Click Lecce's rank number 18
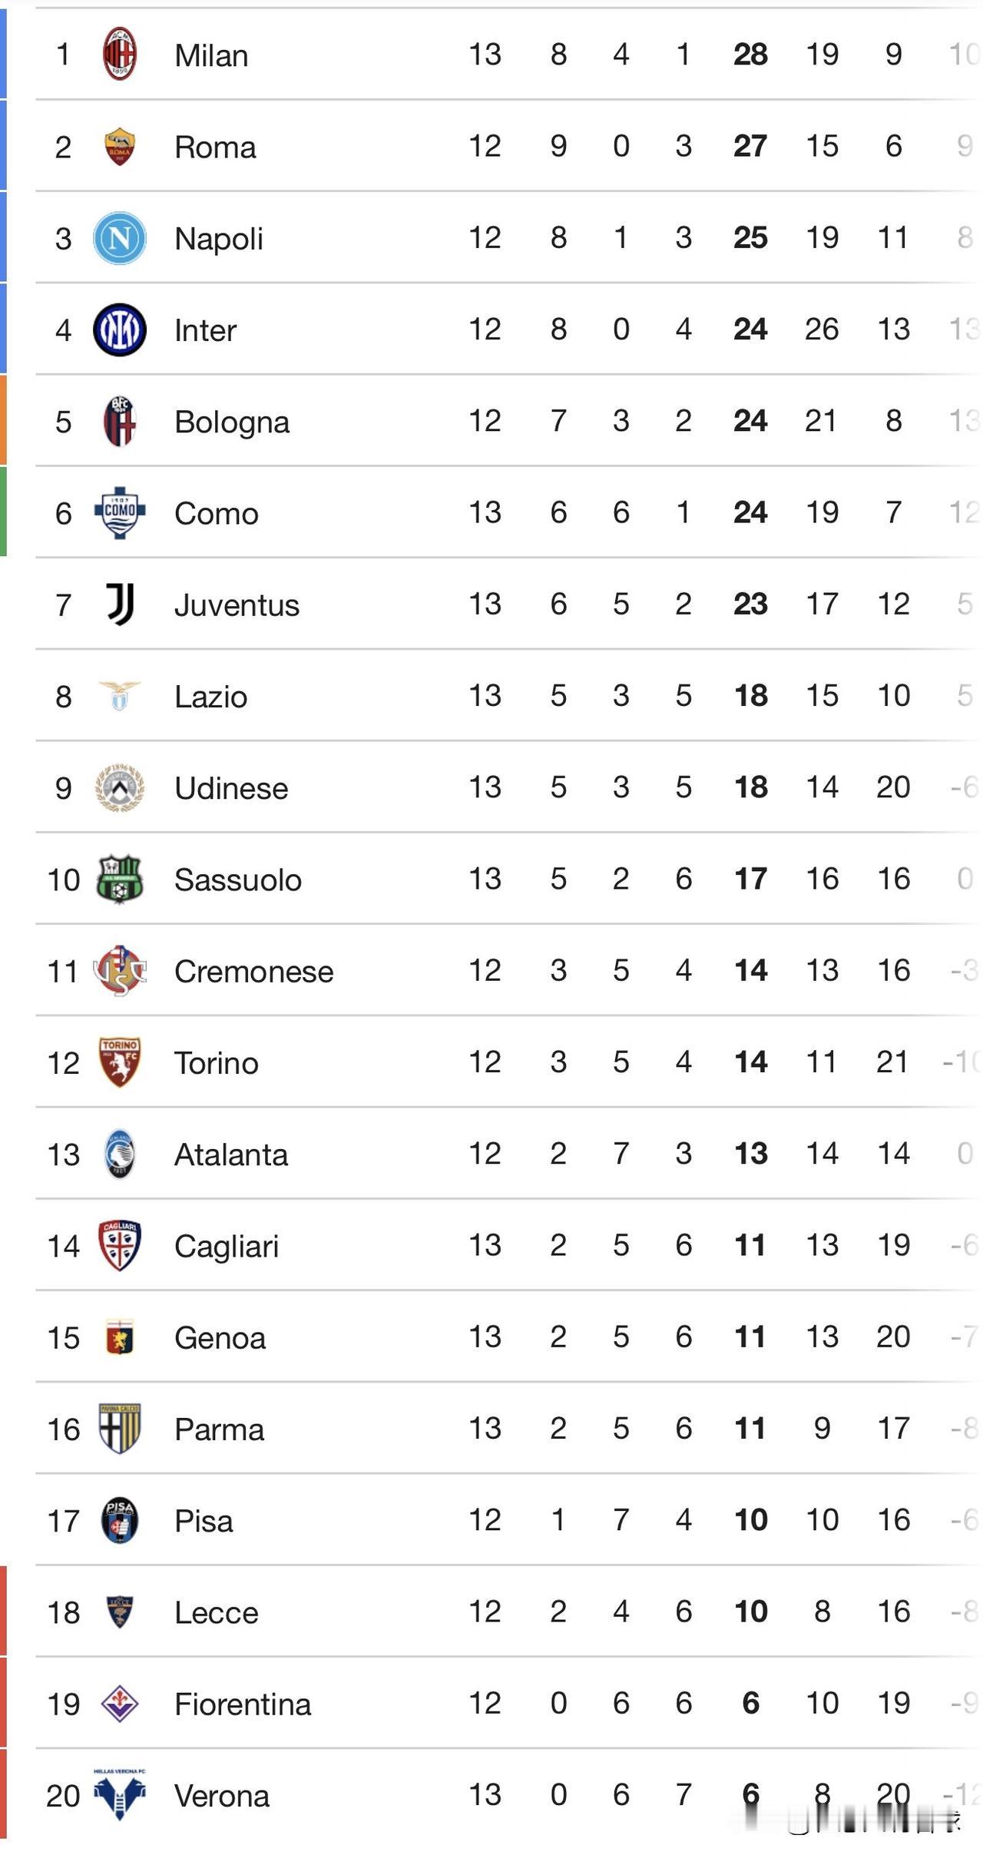This screenshot has height=1855, width=983. pyautogui.click(x=63, y=1612)
